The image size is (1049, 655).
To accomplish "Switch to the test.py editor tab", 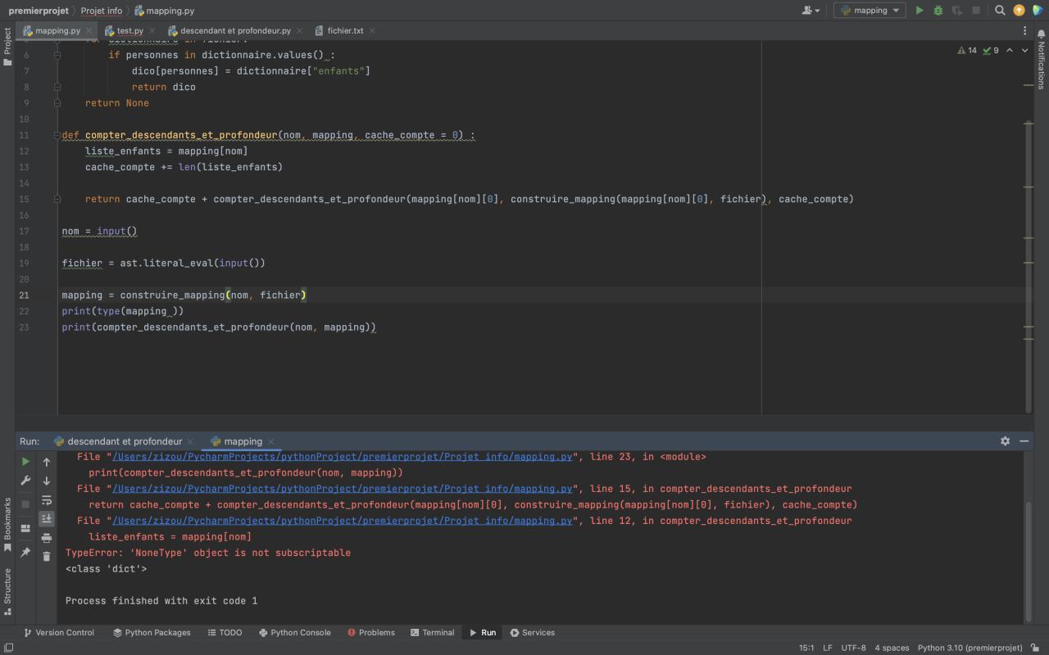I will tap(129, 31).
